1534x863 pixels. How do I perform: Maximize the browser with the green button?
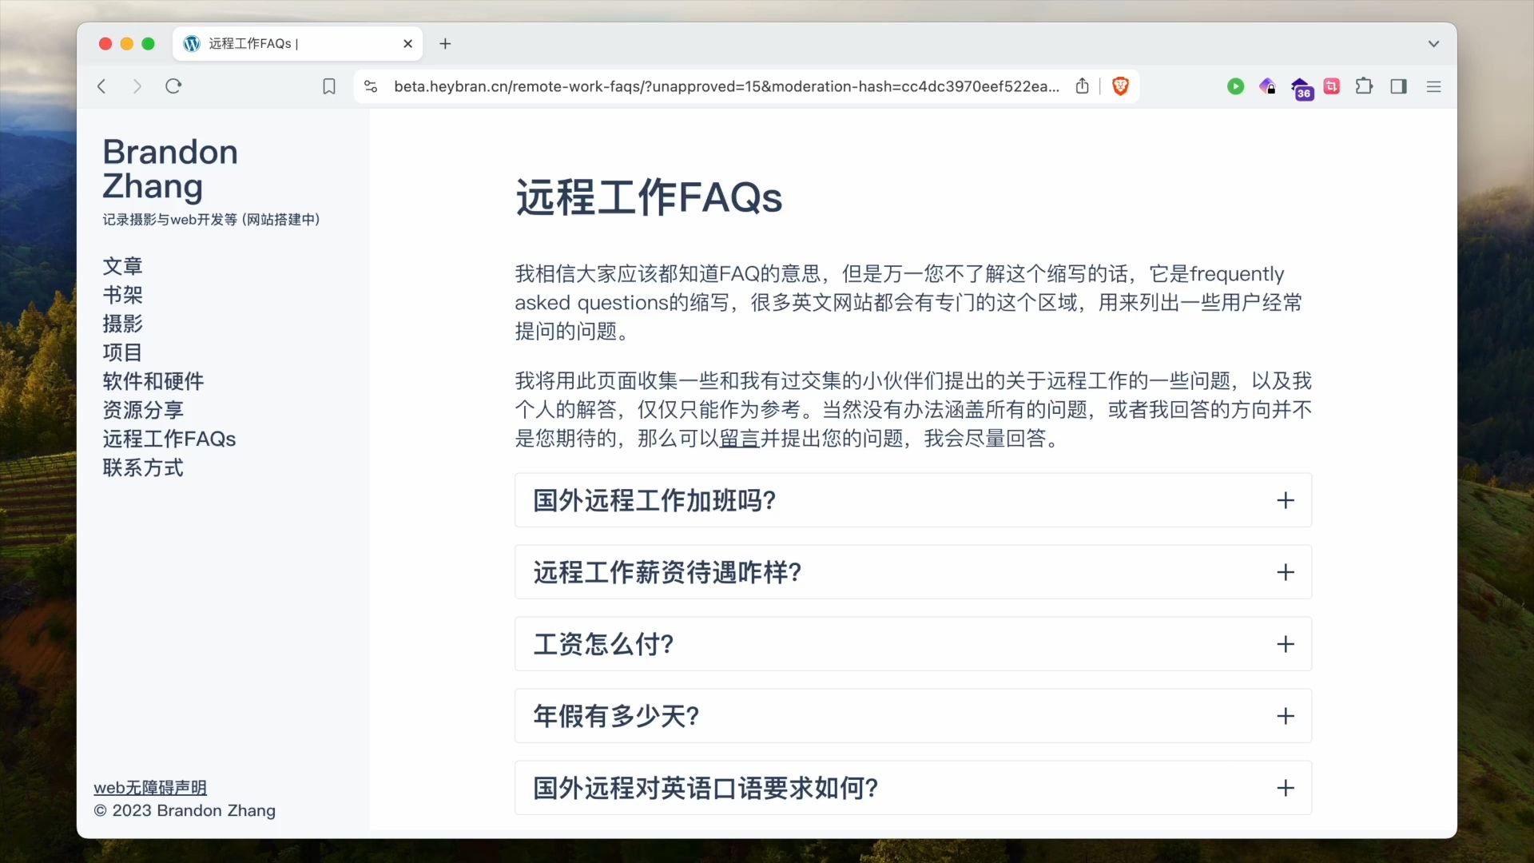[x=148, y=44]
